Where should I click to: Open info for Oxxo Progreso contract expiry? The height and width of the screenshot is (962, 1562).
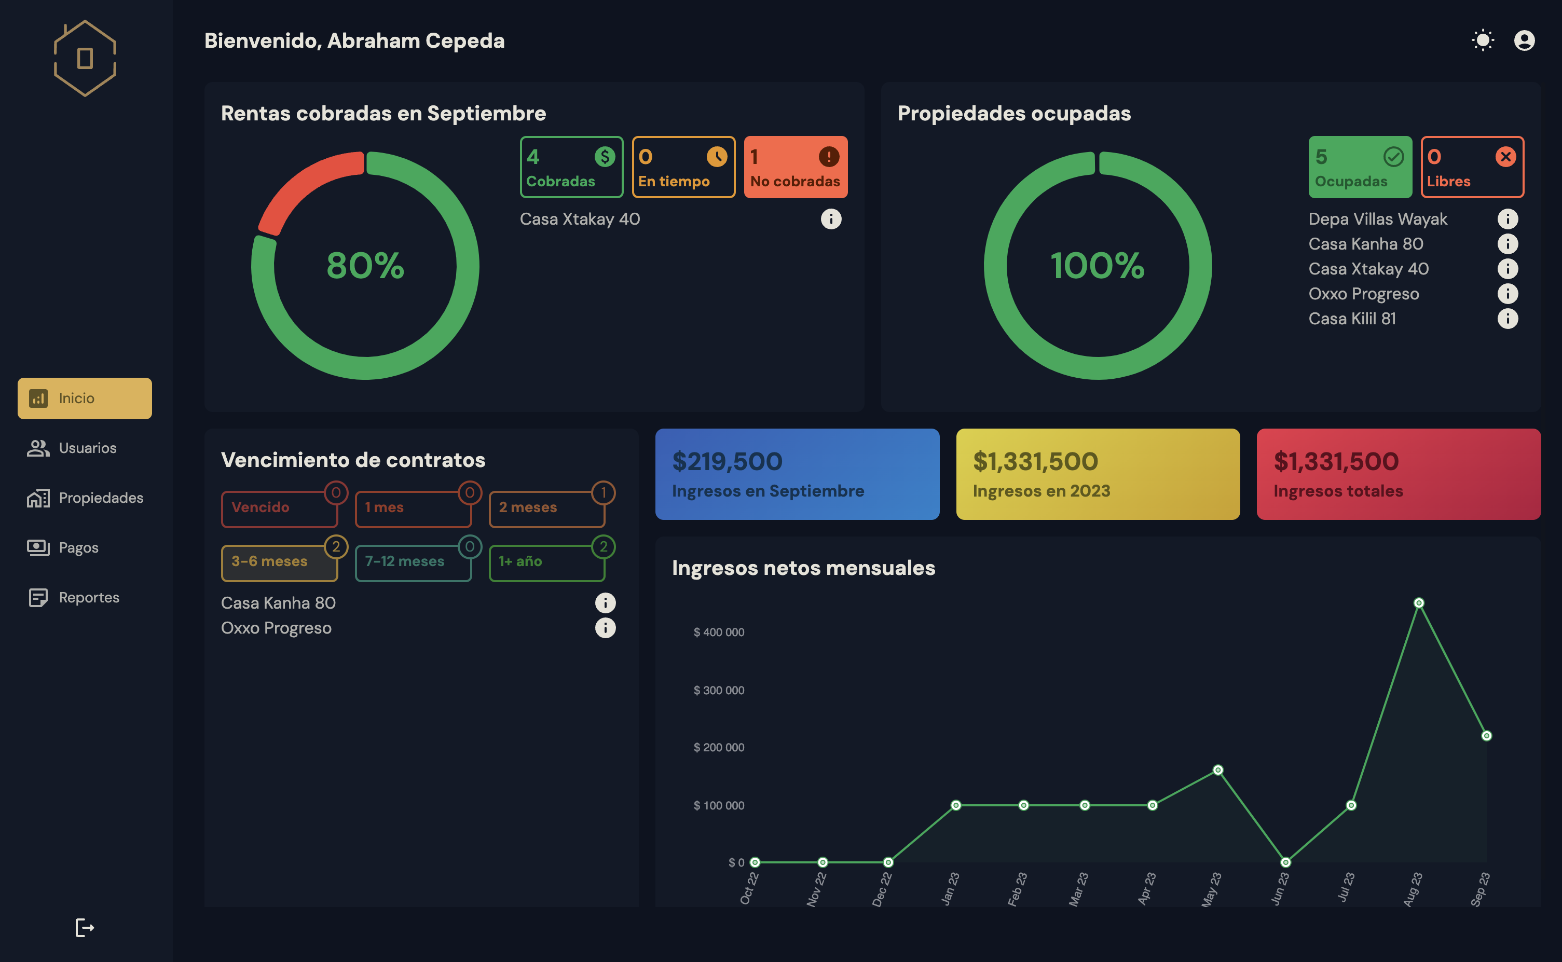(x=605, y=628)
